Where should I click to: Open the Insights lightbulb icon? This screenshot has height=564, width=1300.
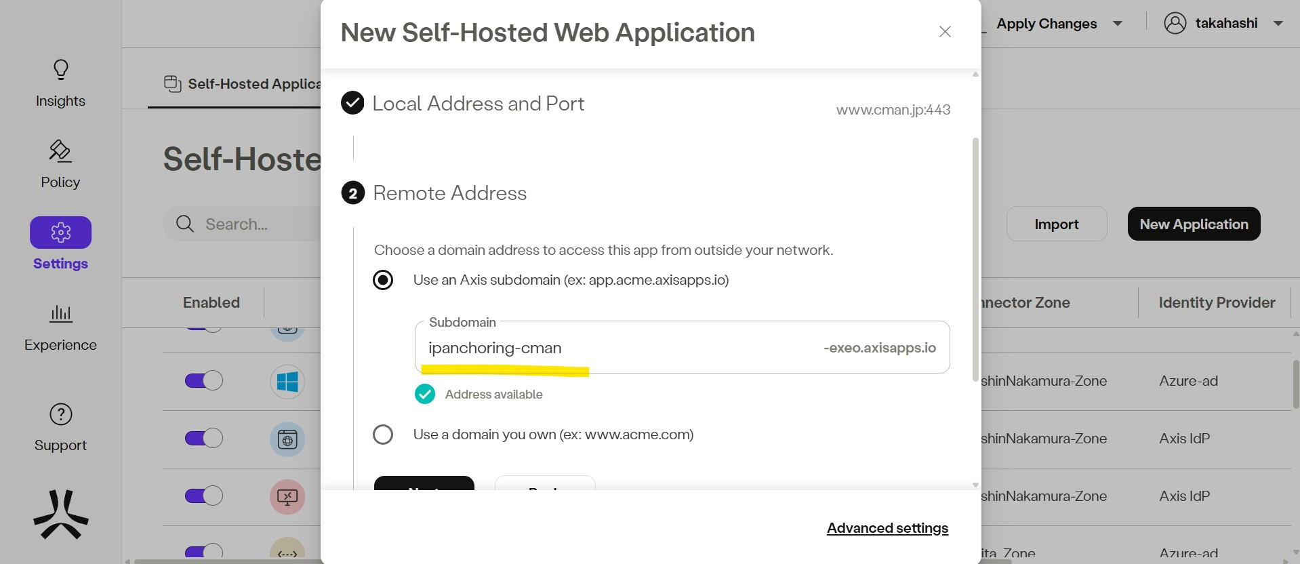click(x=61, y=70)
